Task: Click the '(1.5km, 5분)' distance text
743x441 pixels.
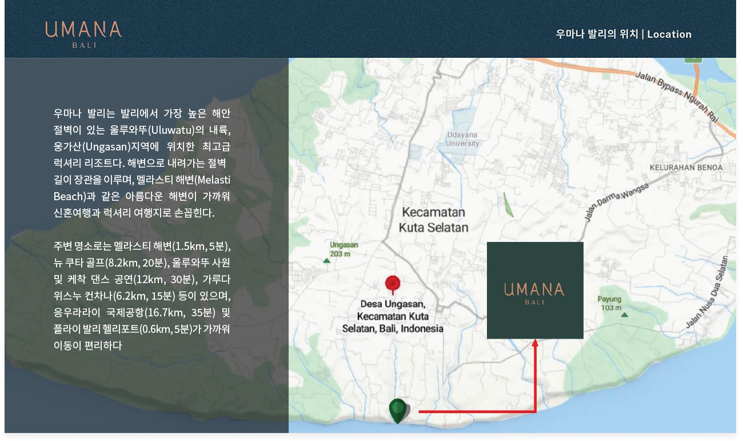Action: (201, 247)
